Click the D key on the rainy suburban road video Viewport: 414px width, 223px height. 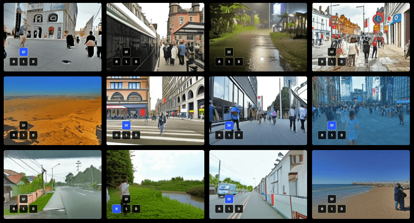tap(33, 209)
